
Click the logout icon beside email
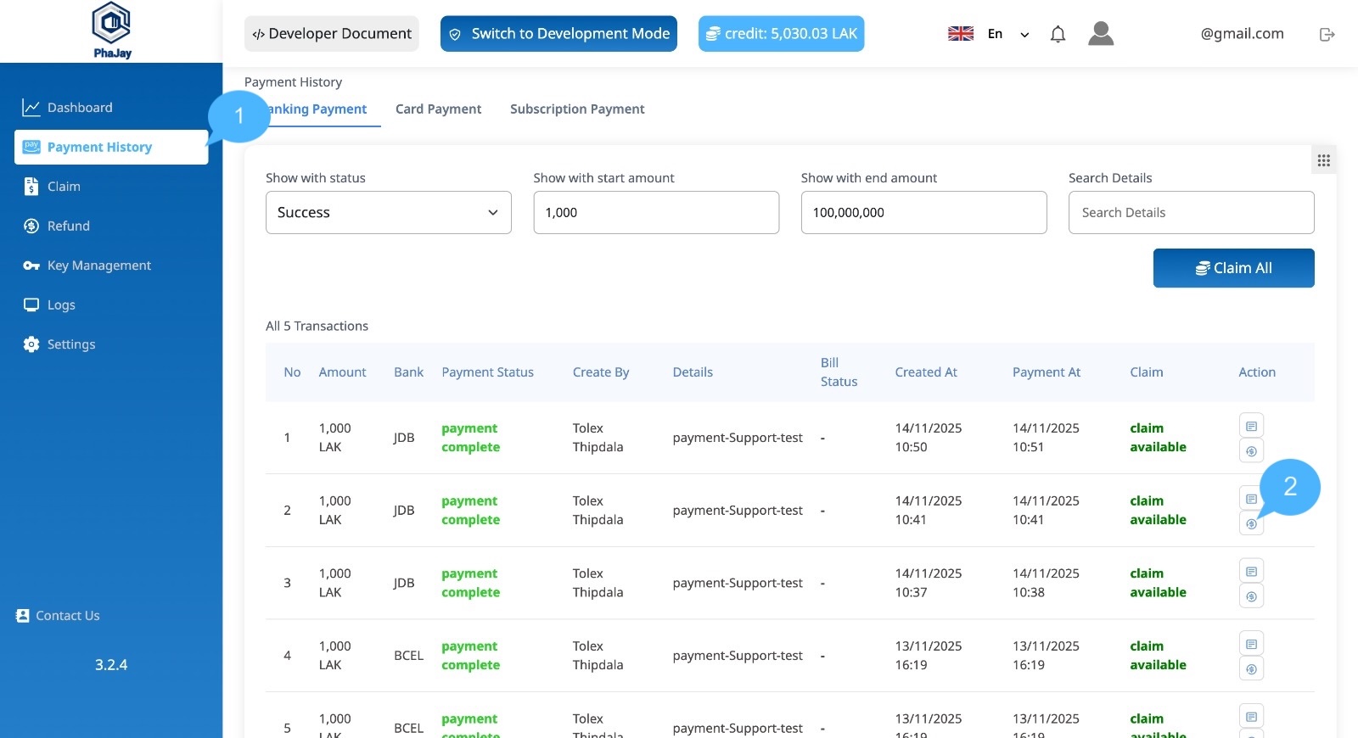(1327, 34)
